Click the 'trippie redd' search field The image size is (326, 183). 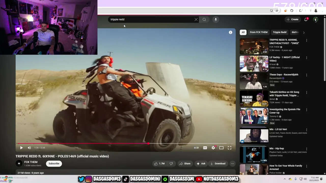[x=152, y=19]
